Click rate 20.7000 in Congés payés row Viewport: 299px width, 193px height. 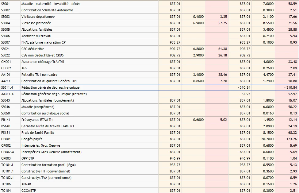pyautogui.click(x=267, y=139)
